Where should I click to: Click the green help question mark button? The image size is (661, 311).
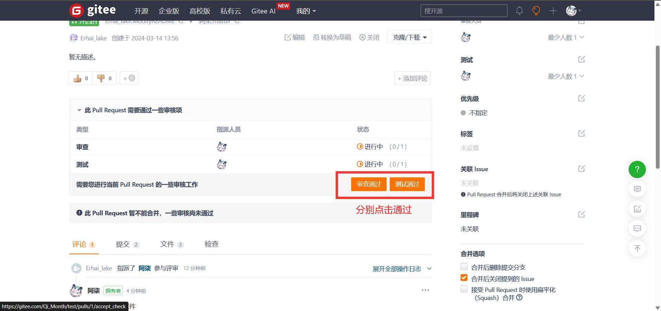(x=637, y=169)
